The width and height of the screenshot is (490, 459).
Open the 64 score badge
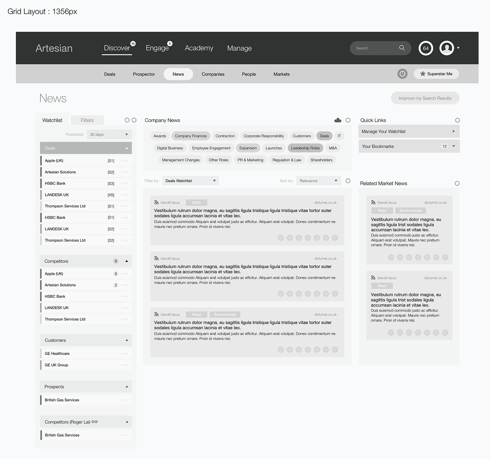(426, 48)
